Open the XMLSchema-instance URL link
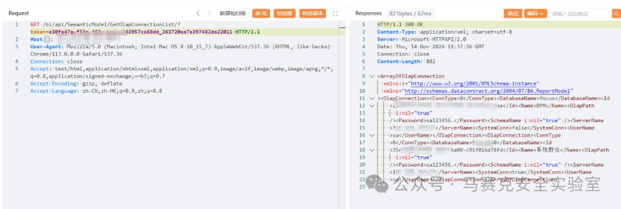Screen dimensions: 621x209 tap(474, 84)
